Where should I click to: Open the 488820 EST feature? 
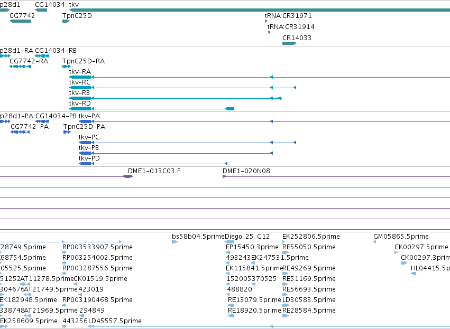228,295
